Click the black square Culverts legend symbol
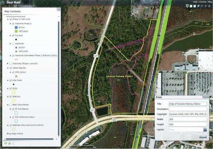Screen dimensions: 213x149 click(x=16, y=39)
